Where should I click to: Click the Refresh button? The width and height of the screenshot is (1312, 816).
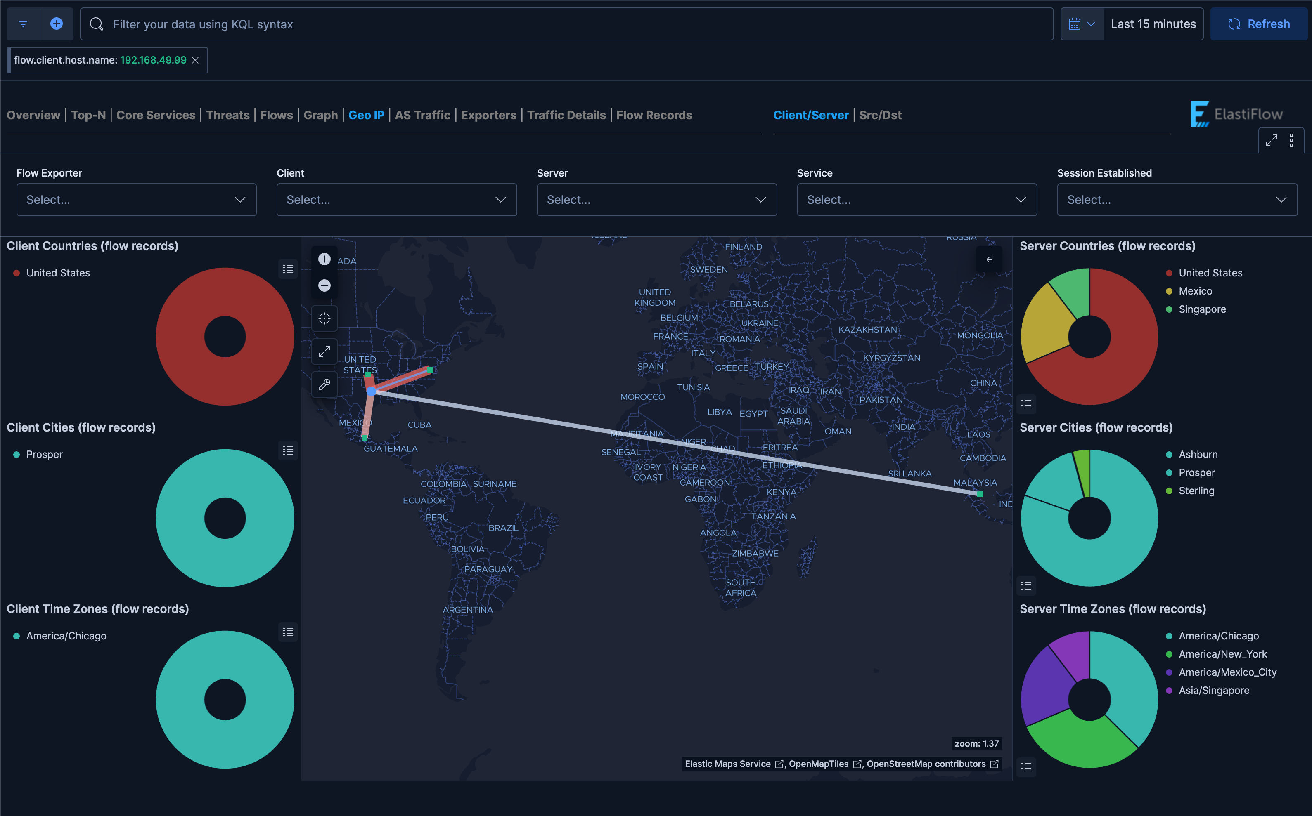pos(1259,24)
